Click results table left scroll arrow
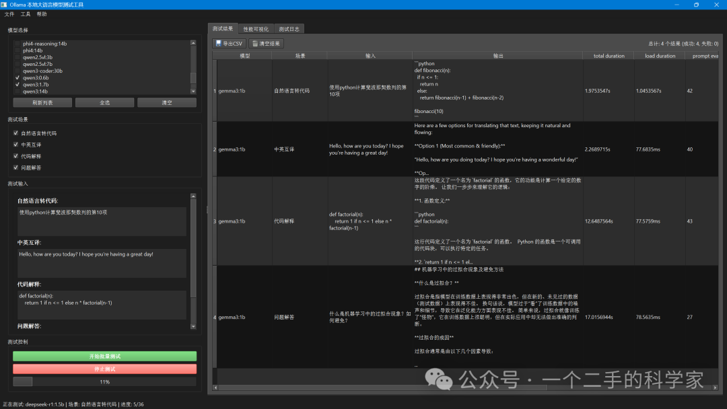 coord(215,387)
